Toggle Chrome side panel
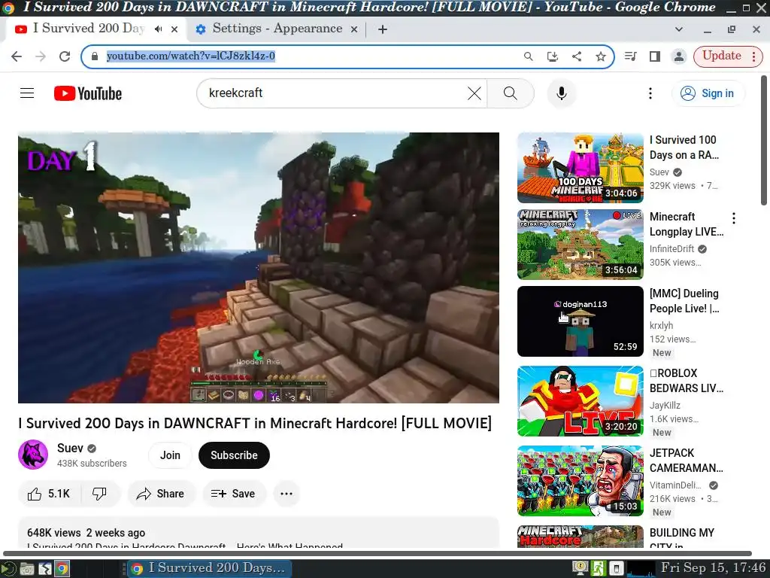The height and width of the screenshot is (578, 770). pos(655,56)
